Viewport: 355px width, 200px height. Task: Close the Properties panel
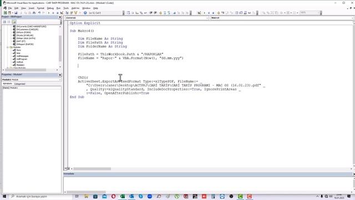60,74
